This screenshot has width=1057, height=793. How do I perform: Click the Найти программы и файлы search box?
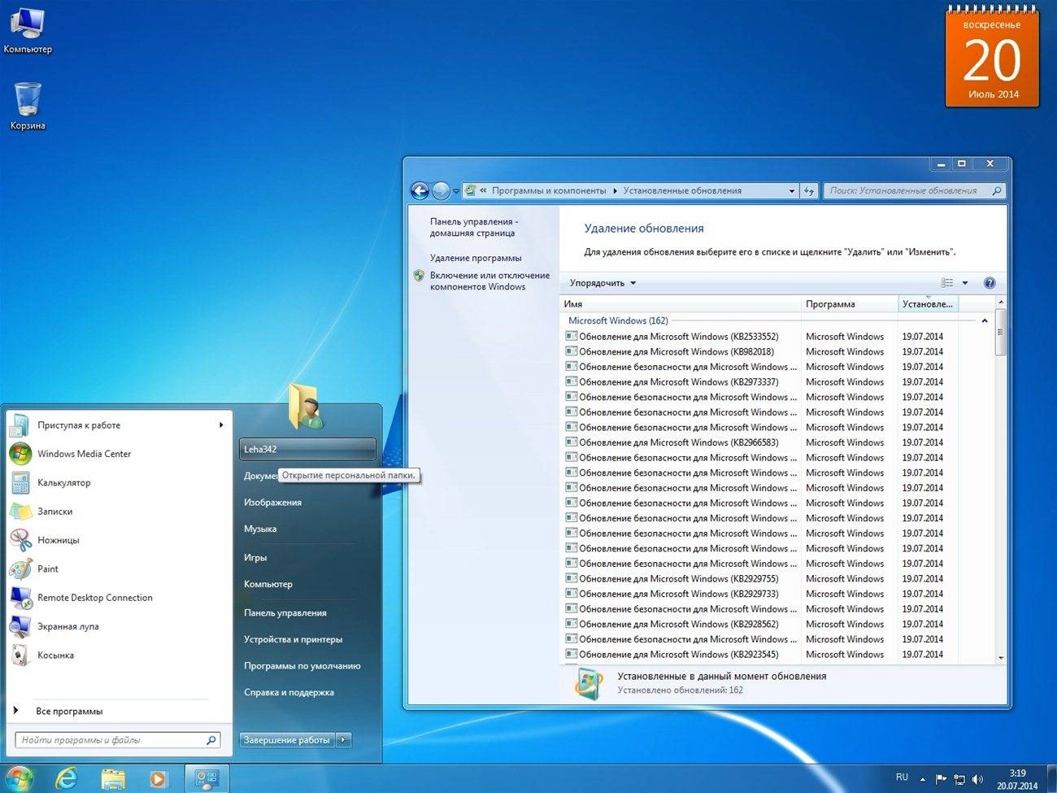[x=118, y=740]
